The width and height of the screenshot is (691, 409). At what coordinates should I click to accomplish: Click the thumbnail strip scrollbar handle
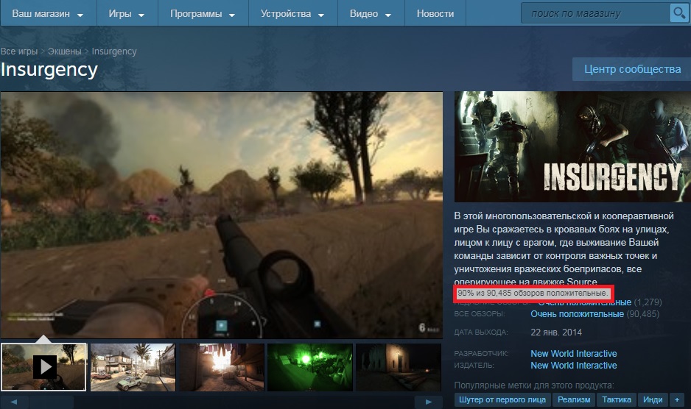click(51, 402)
